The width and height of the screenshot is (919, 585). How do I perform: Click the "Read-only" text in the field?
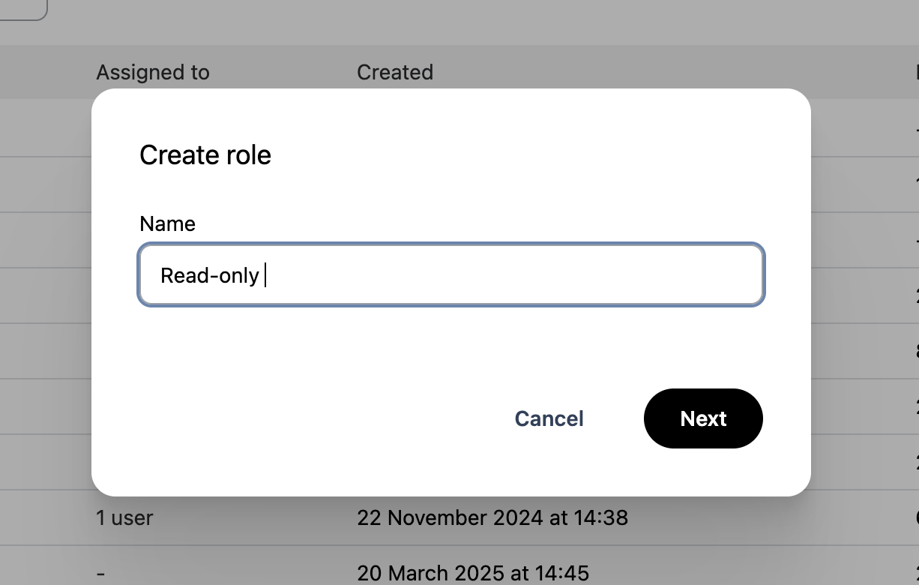click(210, 276)
